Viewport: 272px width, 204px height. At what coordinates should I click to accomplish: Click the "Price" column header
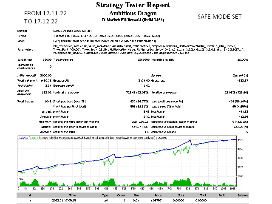(x=158, y=195)
